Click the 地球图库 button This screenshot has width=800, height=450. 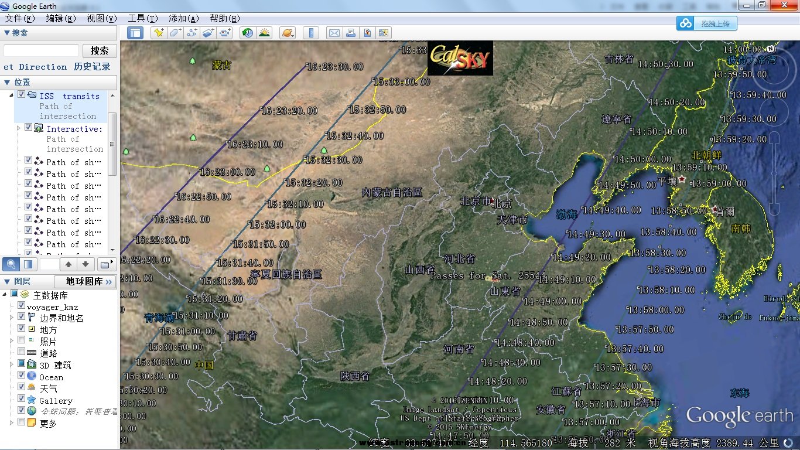coord(86,282)
